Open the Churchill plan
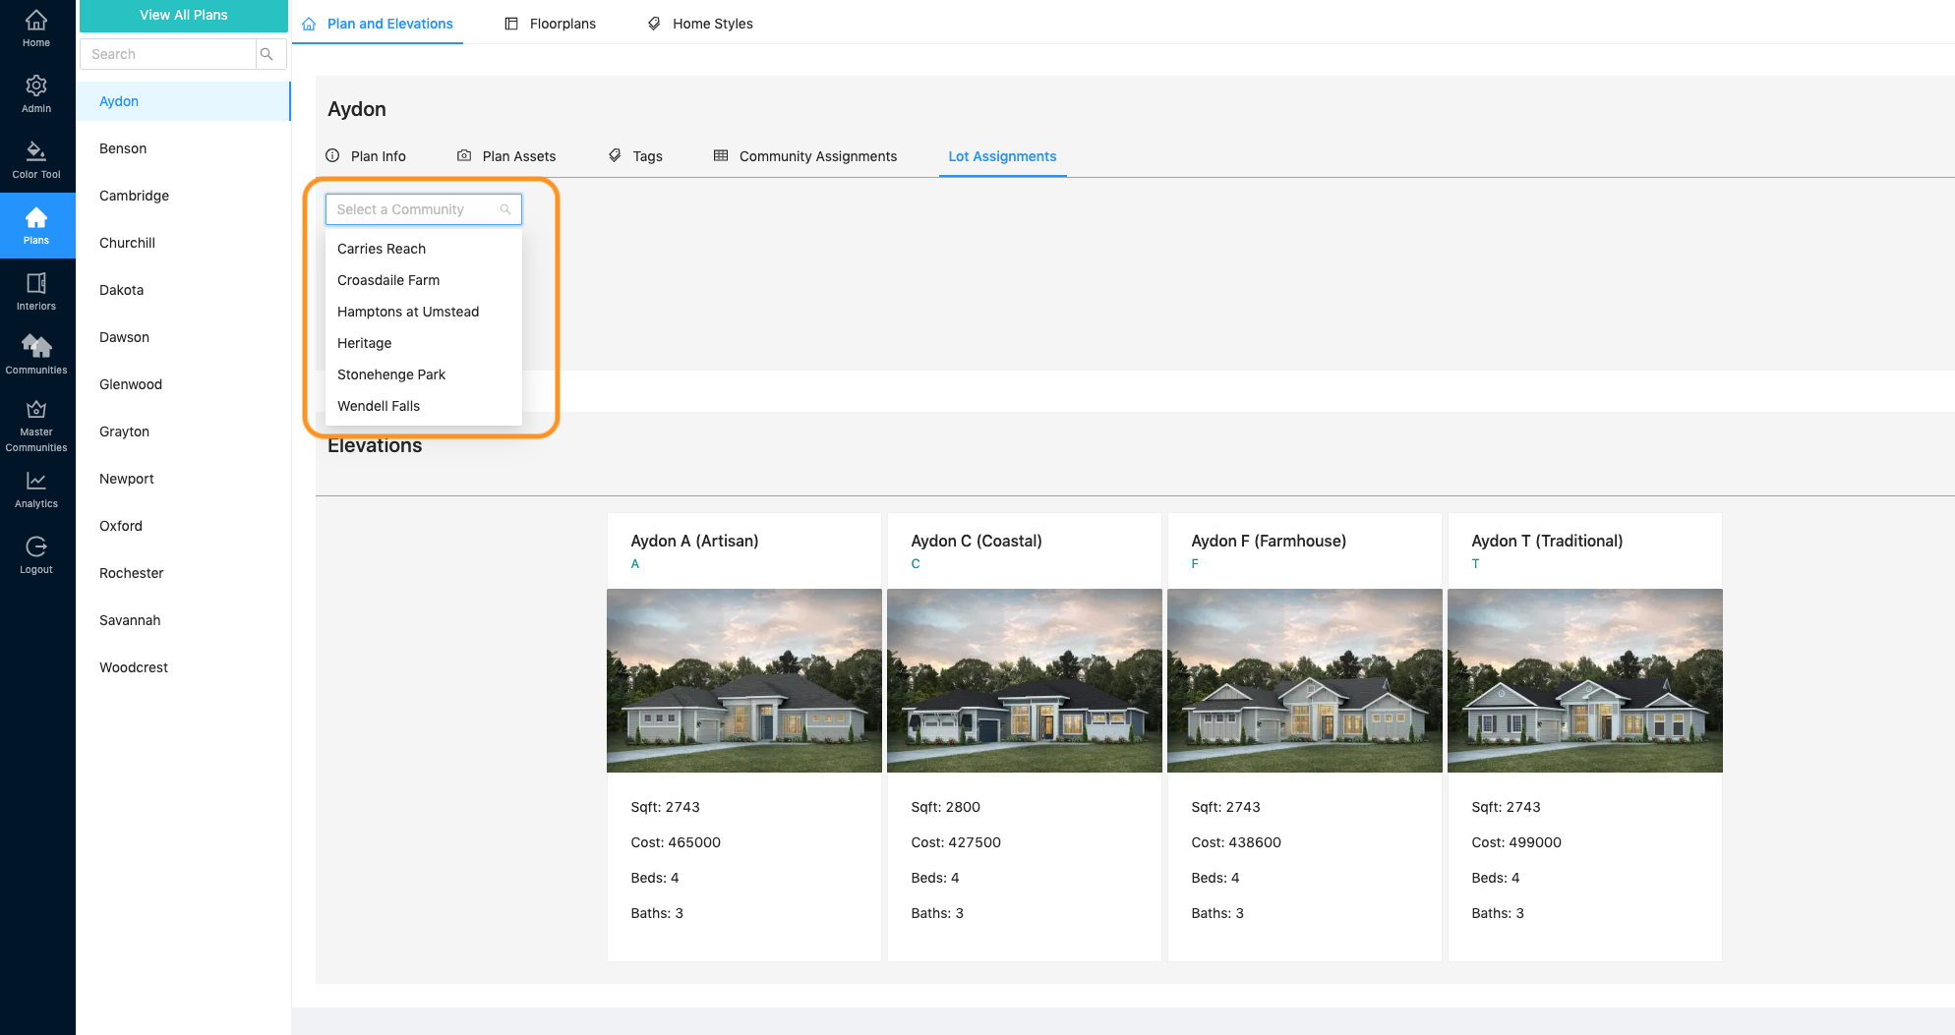The image size is (1955, 1035). (127, 243)
